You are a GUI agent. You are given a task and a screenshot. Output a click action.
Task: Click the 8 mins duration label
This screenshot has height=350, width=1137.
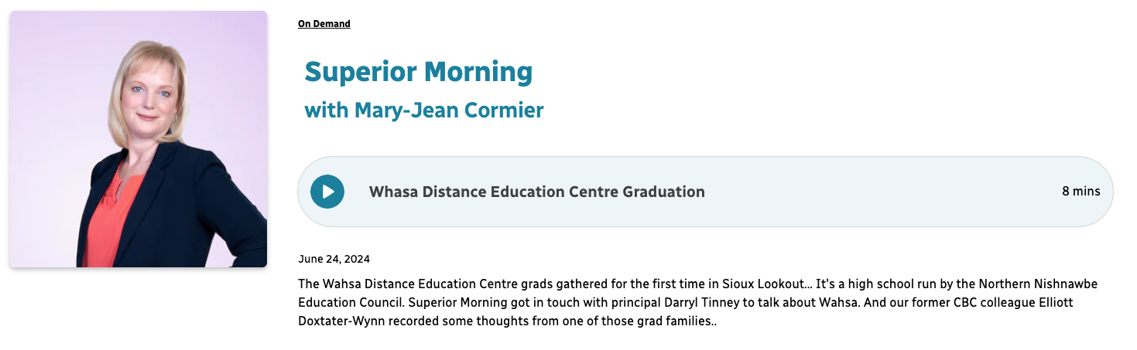tap(1080, 192)
